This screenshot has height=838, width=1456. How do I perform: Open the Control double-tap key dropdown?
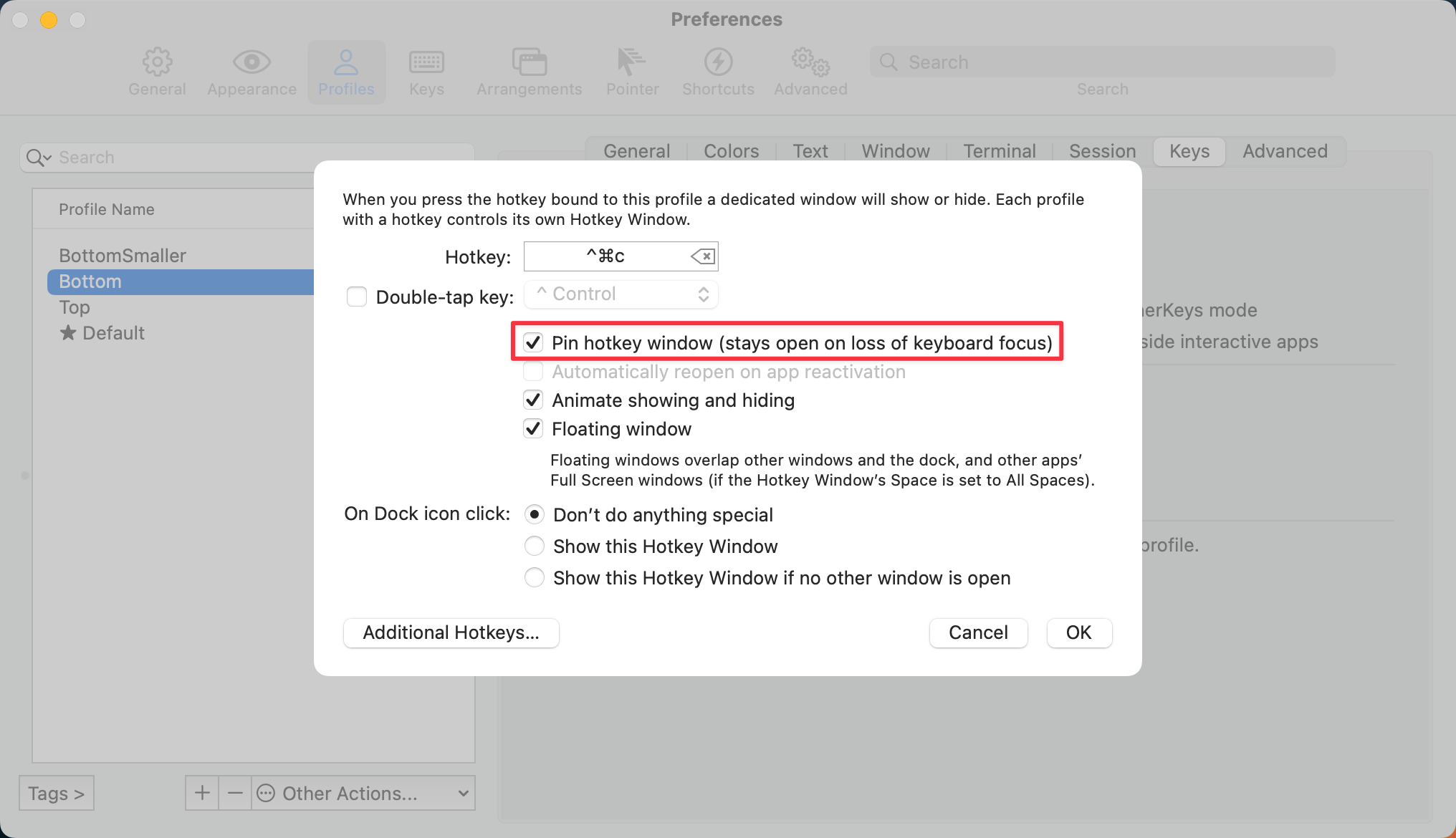(621, 294)
